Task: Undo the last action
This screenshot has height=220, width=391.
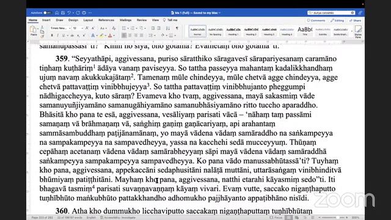Action: coord(69,13)
